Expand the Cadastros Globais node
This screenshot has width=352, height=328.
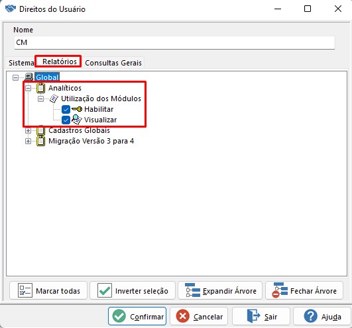[x=28, y=130]
